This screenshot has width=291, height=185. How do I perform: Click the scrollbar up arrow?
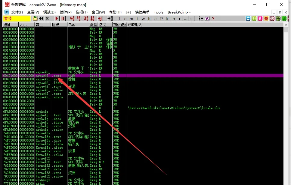click(x=286, y=25)
